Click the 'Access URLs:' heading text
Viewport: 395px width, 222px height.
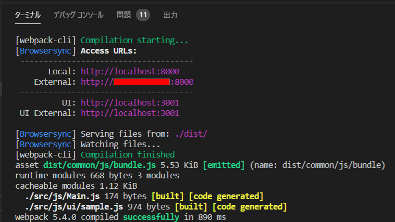coord(109,51)
